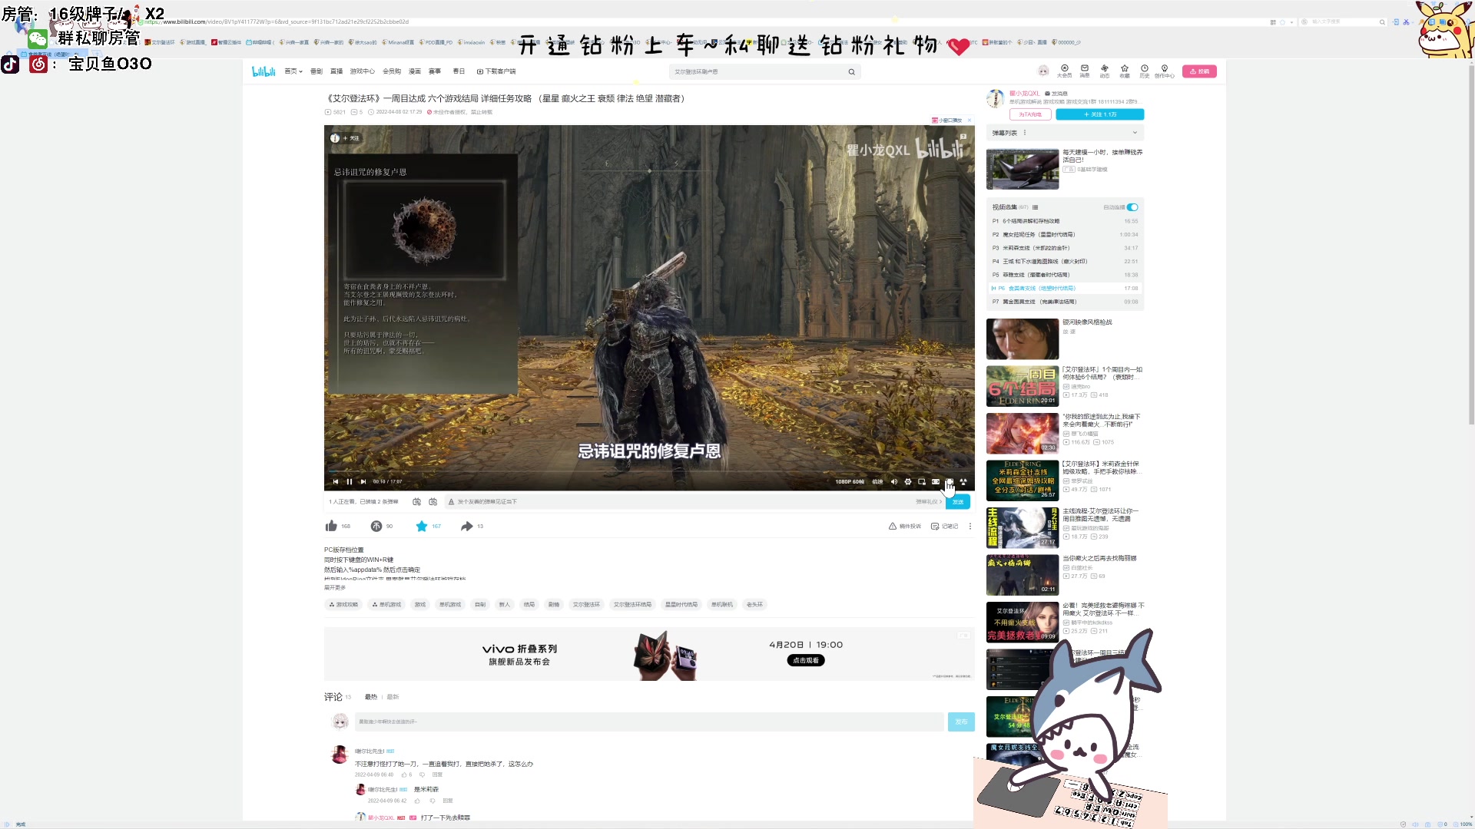Play P4 王城和下水道 episode
Image resolution: width=1475 pixels, height=829 pixels.
pyautogui.click(x=1066, y=262)
